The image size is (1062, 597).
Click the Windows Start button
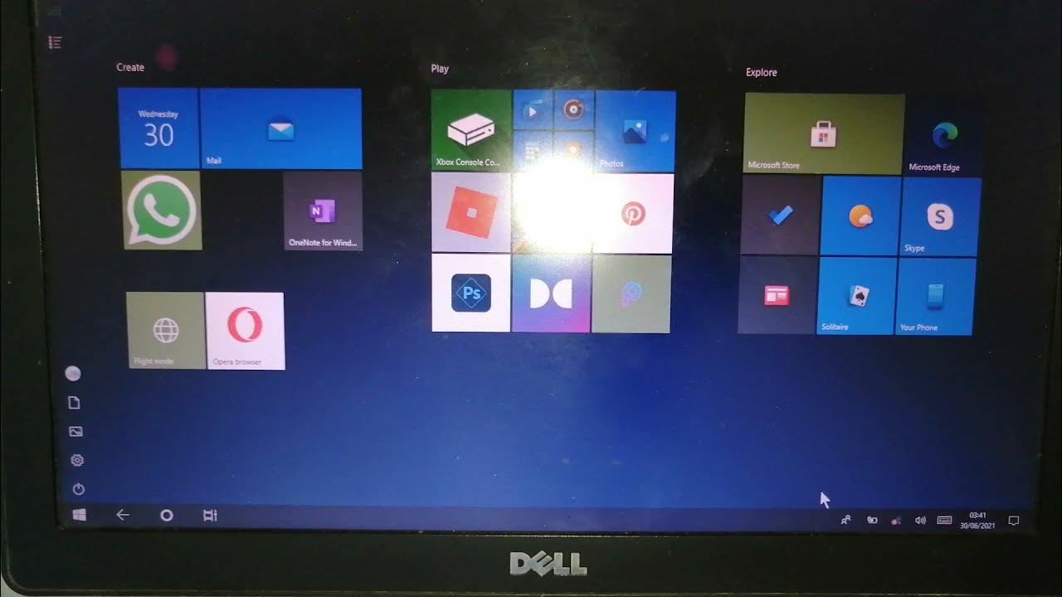point(80,515)
